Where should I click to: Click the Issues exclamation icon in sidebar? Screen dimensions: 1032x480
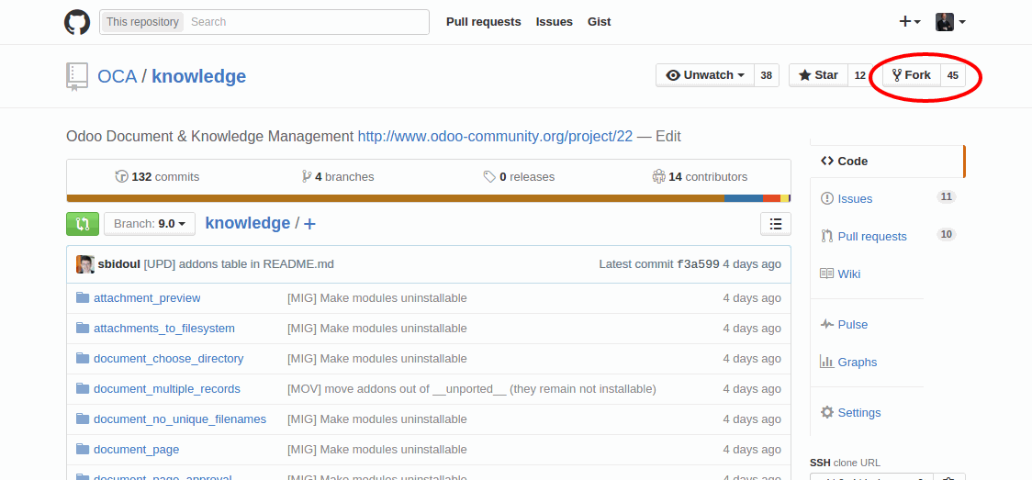pos(826,198)
